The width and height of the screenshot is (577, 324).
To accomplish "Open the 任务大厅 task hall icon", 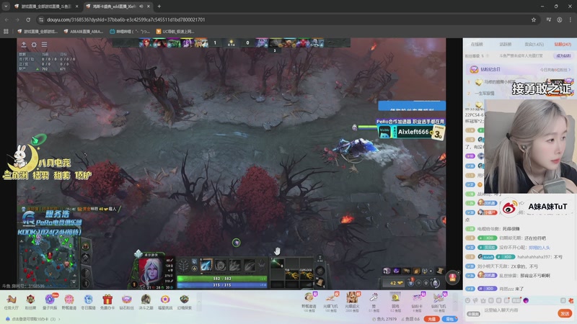I will 11,302.
